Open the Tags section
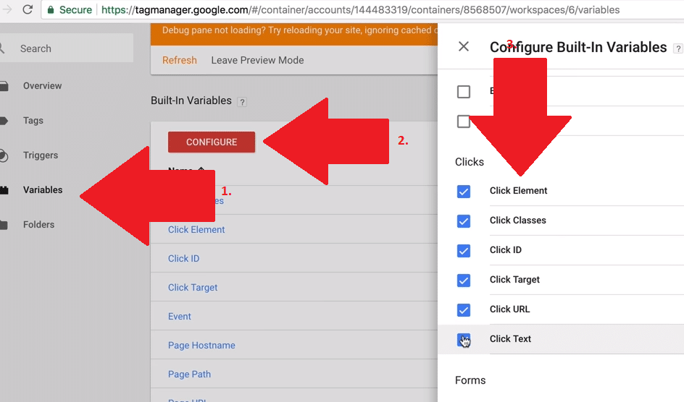This screenshot has width=684, height=402. 33,121
